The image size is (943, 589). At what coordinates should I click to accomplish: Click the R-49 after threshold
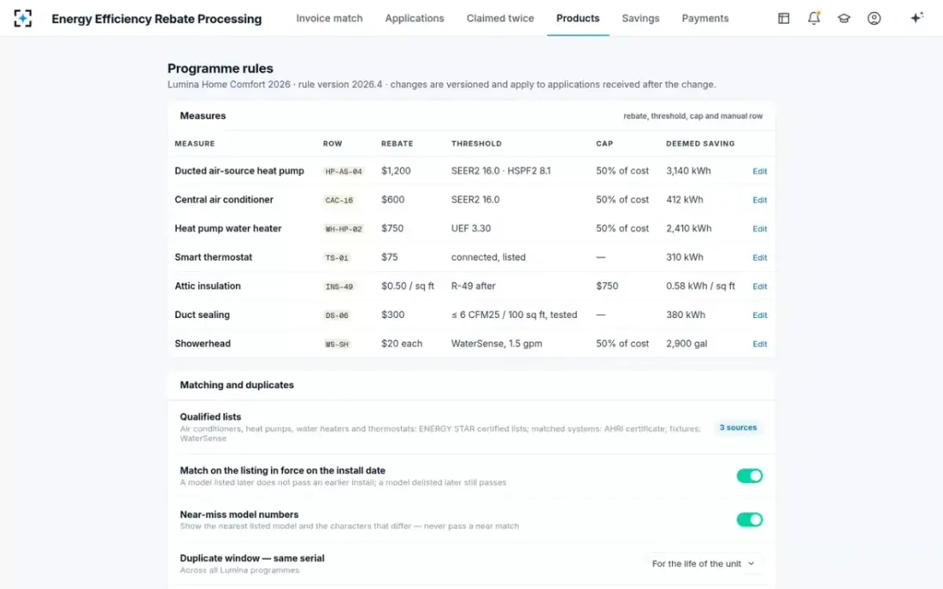pyautogui.click(x=473, y=286)
